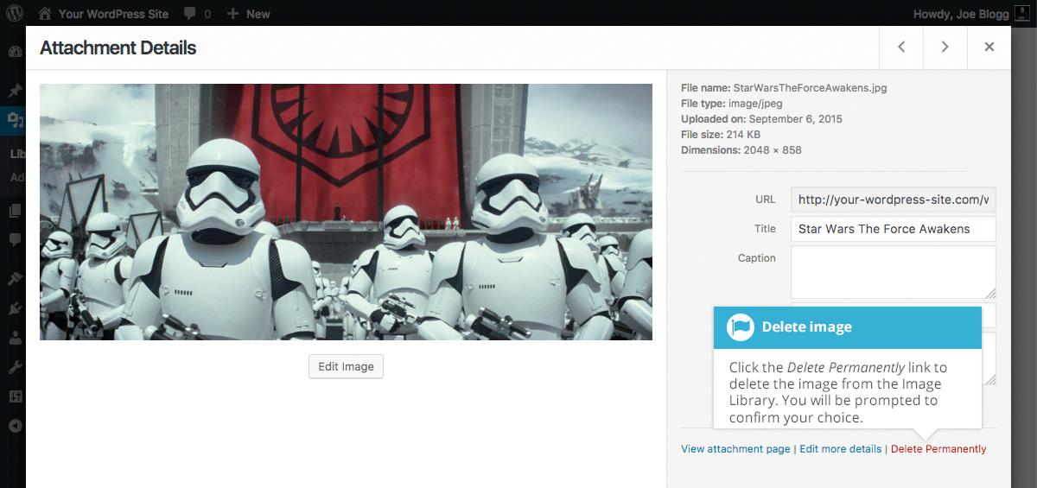Viewport: 1037px width, 488px height.
Task: Click into the URL field
Action: pyautogui.click(x=893, y=200)
